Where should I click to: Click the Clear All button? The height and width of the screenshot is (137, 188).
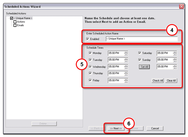click(171, 81)
